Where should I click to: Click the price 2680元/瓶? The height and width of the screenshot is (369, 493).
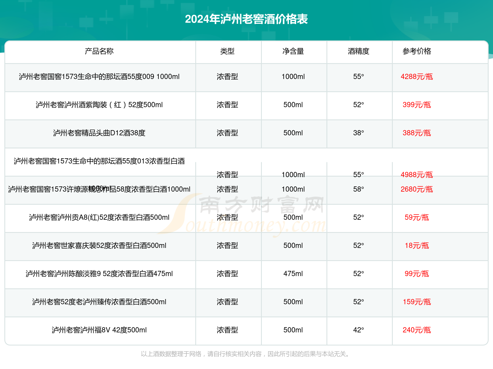coord(417,189)
